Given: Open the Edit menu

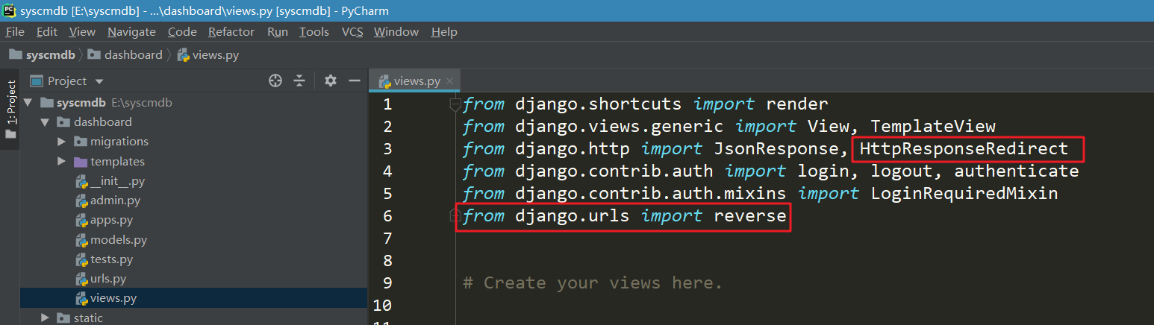Looking at the screenshot, I should pos(47,32).
